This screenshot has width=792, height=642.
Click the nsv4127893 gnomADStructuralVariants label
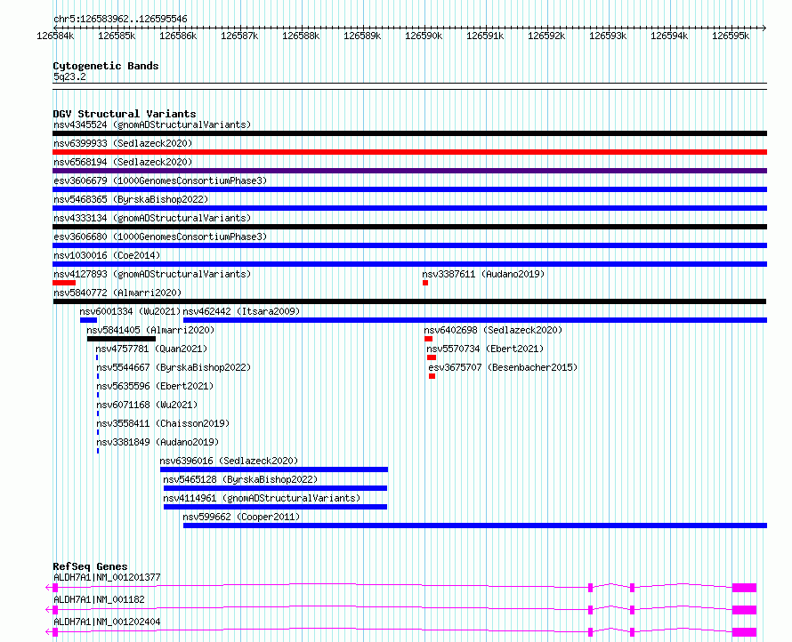pyautogui.click(x=152, y=274)
